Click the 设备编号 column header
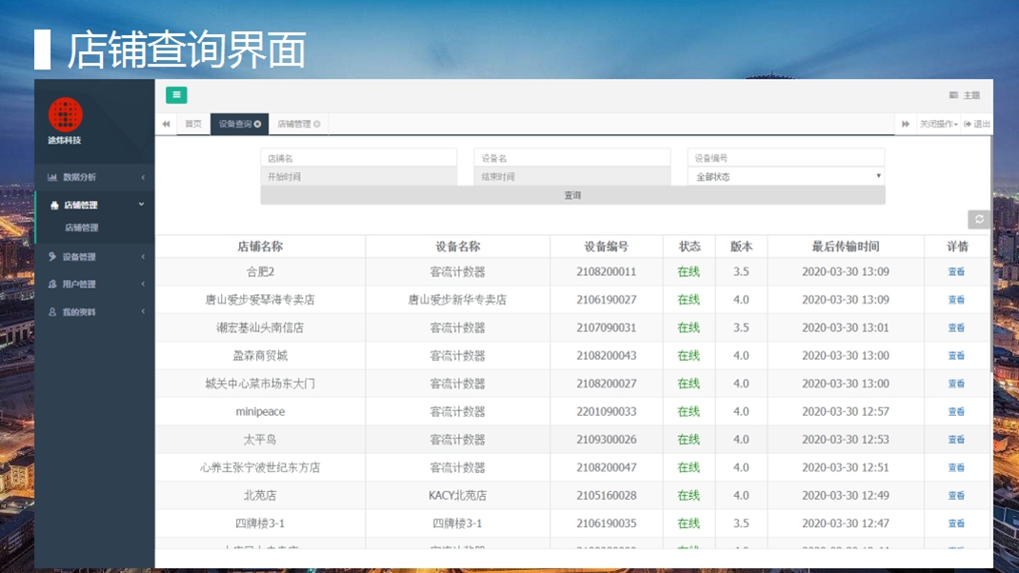This screenshot has height=573, width=1019. pyautogui.click(x=607, y=247)
